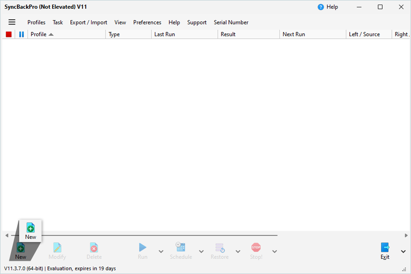Click the Schedule calendar icon
Screen dimensions: 411x274
click(x=180, y=247)
